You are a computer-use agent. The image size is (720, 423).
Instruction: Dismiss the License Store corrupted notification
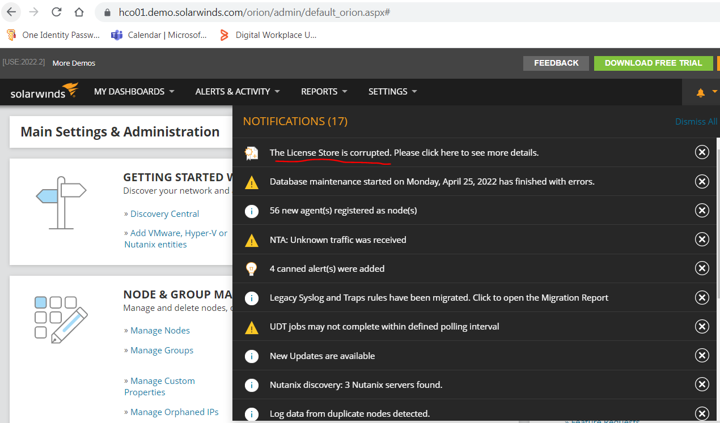tap(702, 152)
